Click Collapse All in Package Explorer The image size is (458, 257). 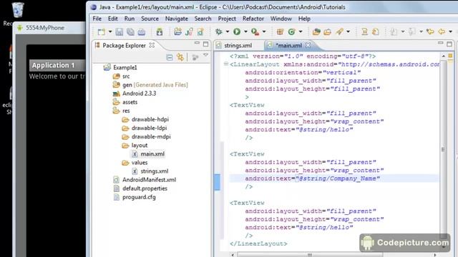point(170,57)
